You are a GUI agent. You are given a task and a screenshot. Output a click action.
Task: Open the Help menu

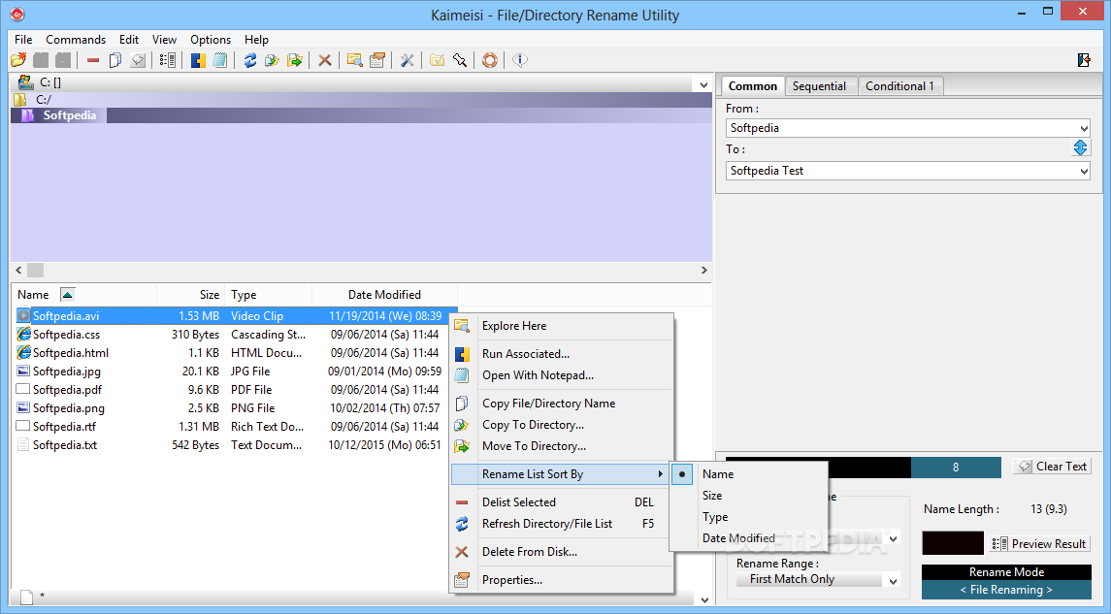pyautogui.click(x=256, y=40)
